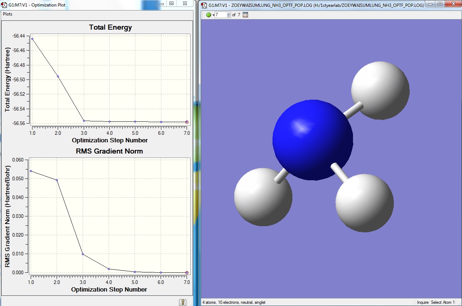Click step 2 point on RMS Gradient plot

click(57, 180)
